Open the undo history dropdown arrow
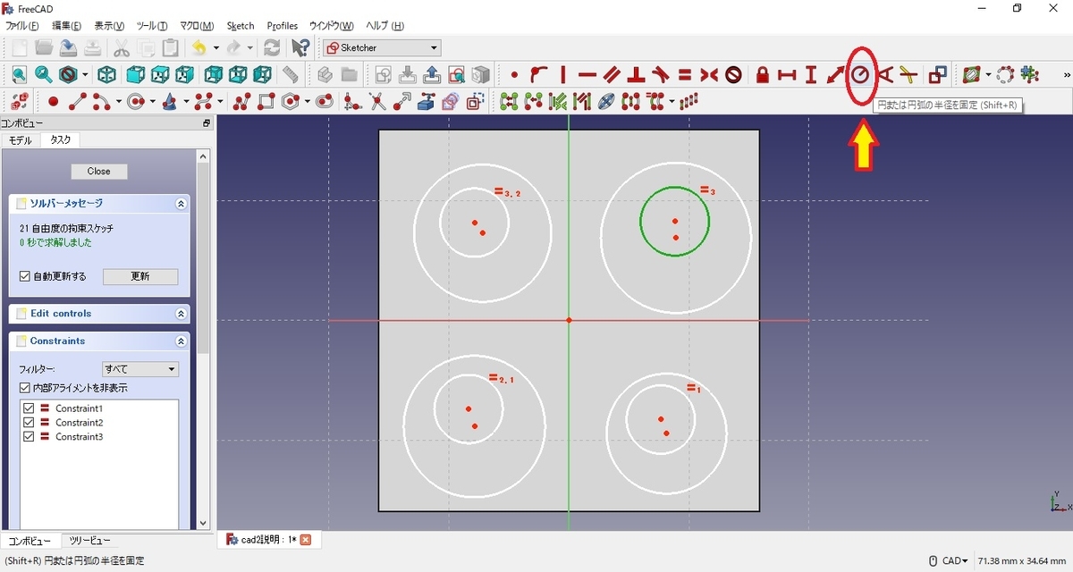 click(x=215, y=48)
